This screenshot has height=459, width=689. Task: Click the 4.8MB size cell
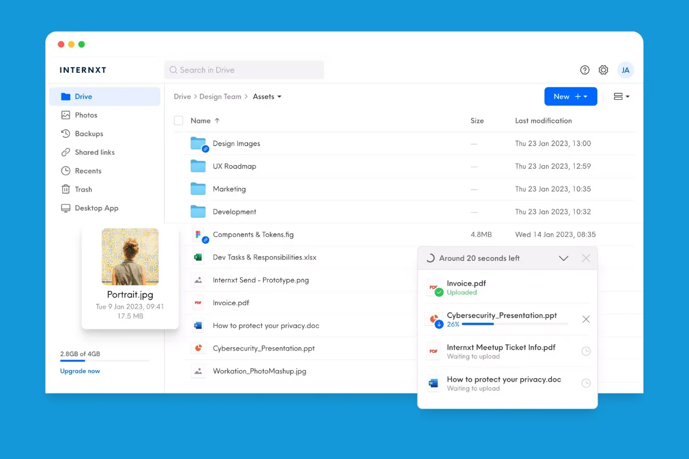[481, 235]
